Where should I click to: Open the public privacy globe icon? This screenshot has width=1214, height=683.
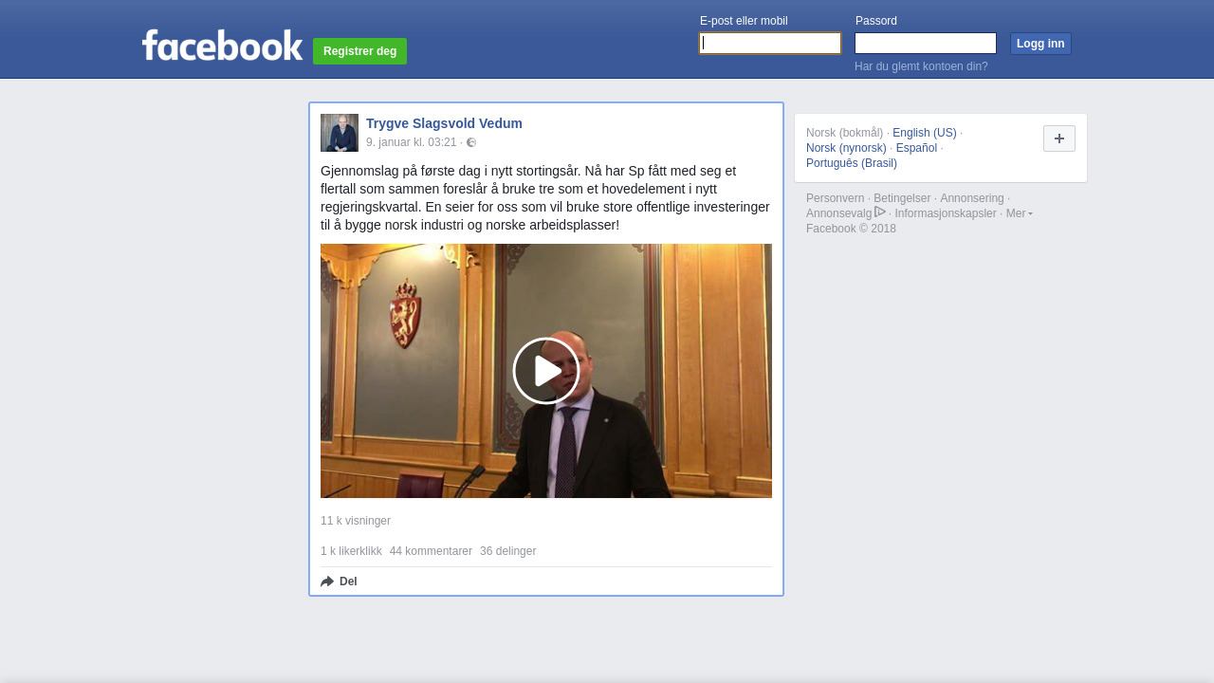point(471,142)
